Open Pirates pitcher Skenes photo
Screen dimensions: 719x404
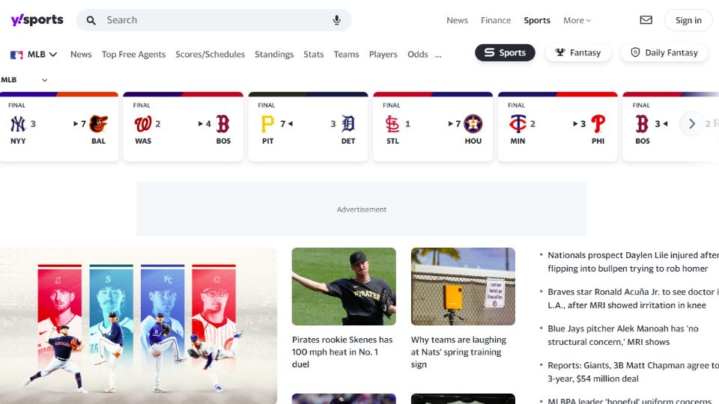click(x=344, y=287)
